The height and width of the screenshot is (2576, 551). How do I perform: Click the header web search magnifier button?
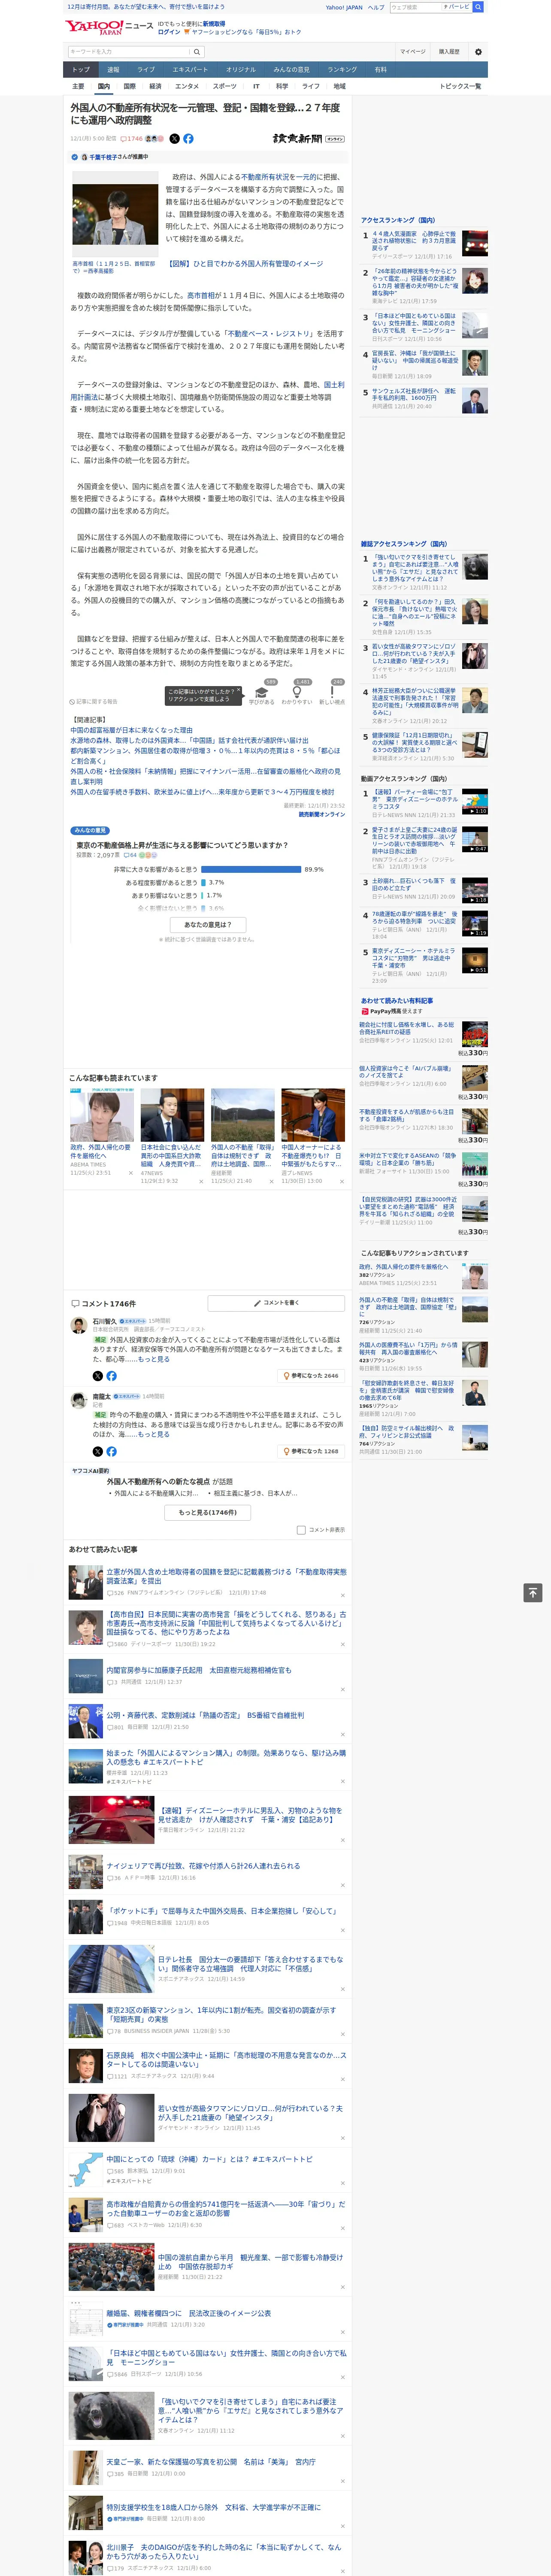tap(478, 7)
